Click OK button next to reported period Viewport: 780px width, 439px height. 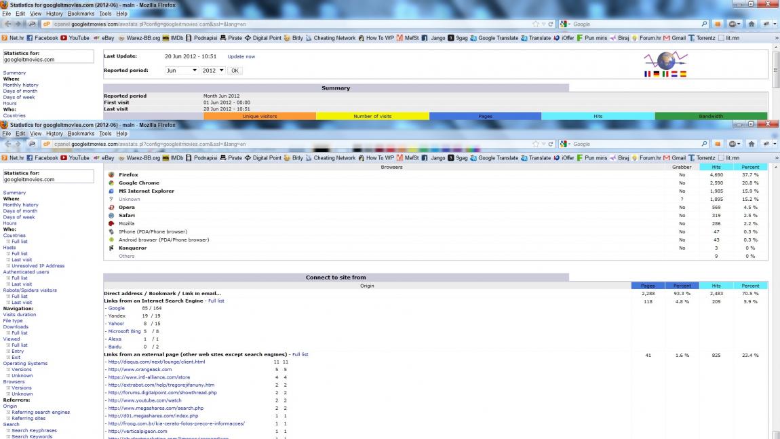235,70
